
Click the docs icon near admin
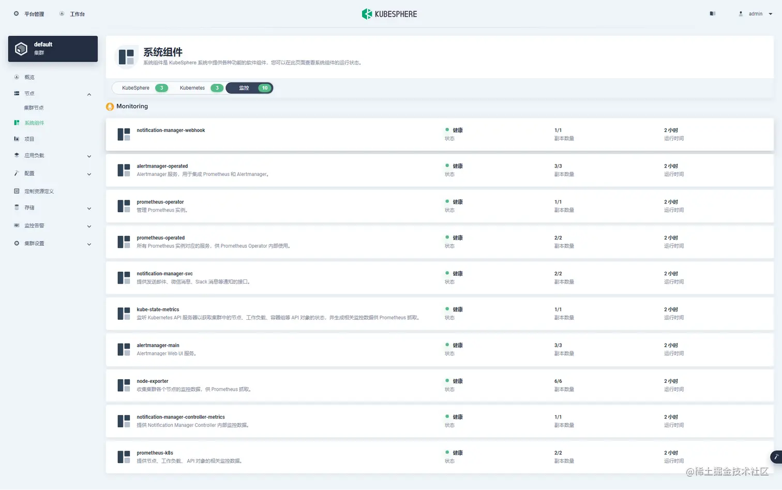pyautogui.click(x=713, y=13)
